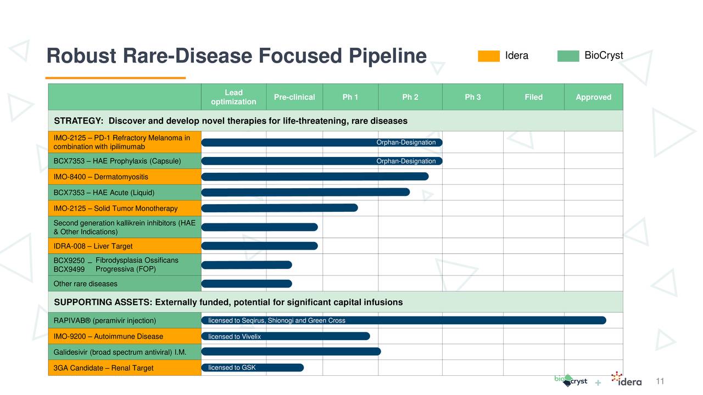Click the HAE Acute (Liquid) progress bar
The width and height of the screenshot is (703, 395).
tap(305, 192)
